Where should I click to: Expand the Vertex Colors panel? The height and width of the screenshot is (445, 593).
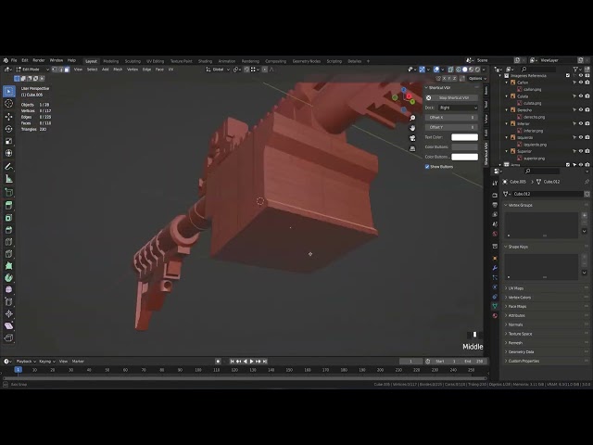point(519,298)
